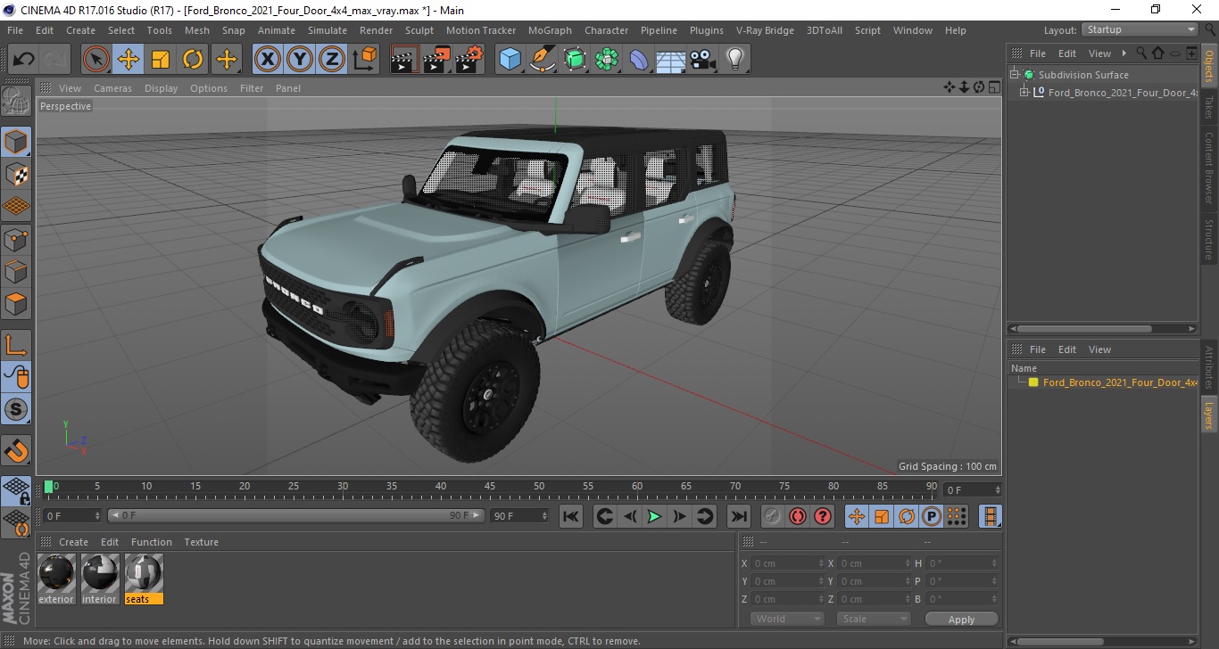Viewport: 1219px width, 649px height.
Task: Switch to Edges mode
Action: [x=16, y=272]
